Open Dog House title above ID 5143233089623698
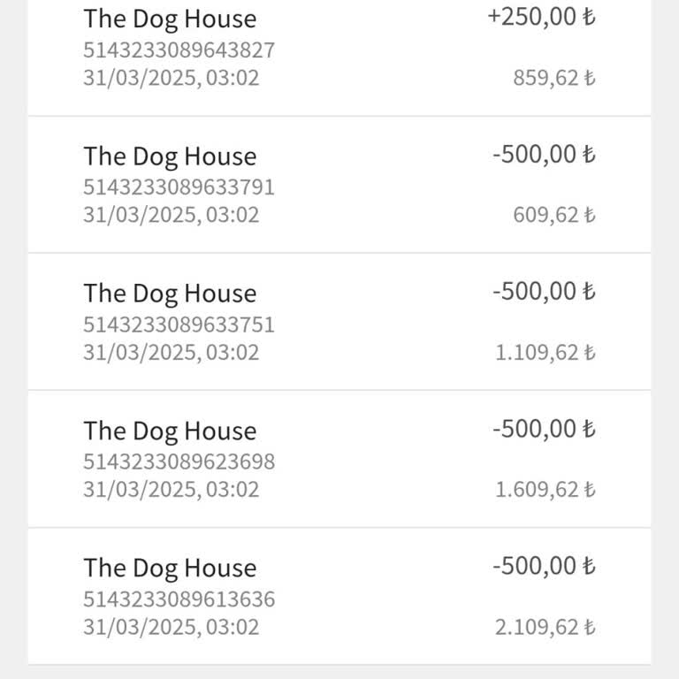The image size is (679, 679). (170, 431)
